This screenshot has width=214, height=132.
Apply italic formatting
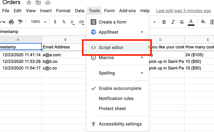173,22
